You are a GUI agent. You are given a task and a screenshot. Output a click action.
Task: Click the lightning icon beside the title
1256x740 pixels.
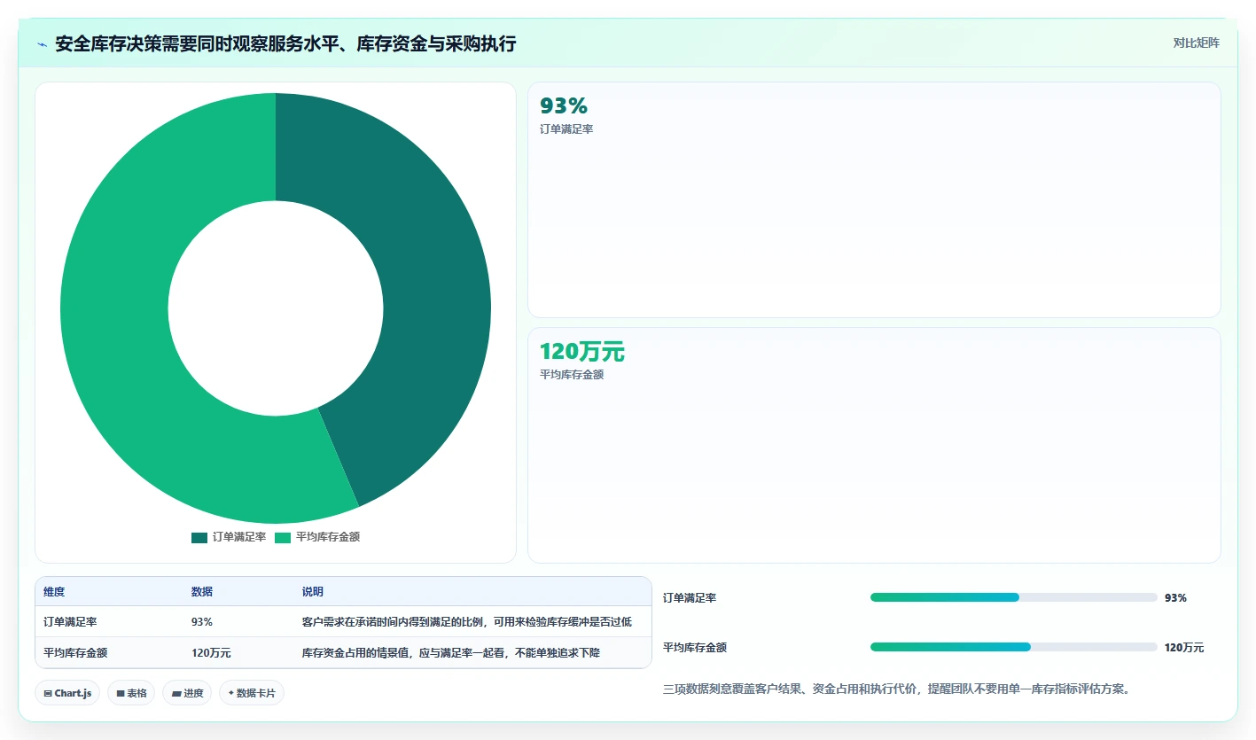point(42,44)
